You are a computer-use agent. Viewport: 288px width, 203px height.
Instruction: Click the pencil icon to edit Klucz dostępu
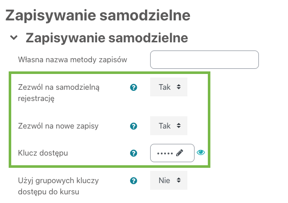point(179,153)
